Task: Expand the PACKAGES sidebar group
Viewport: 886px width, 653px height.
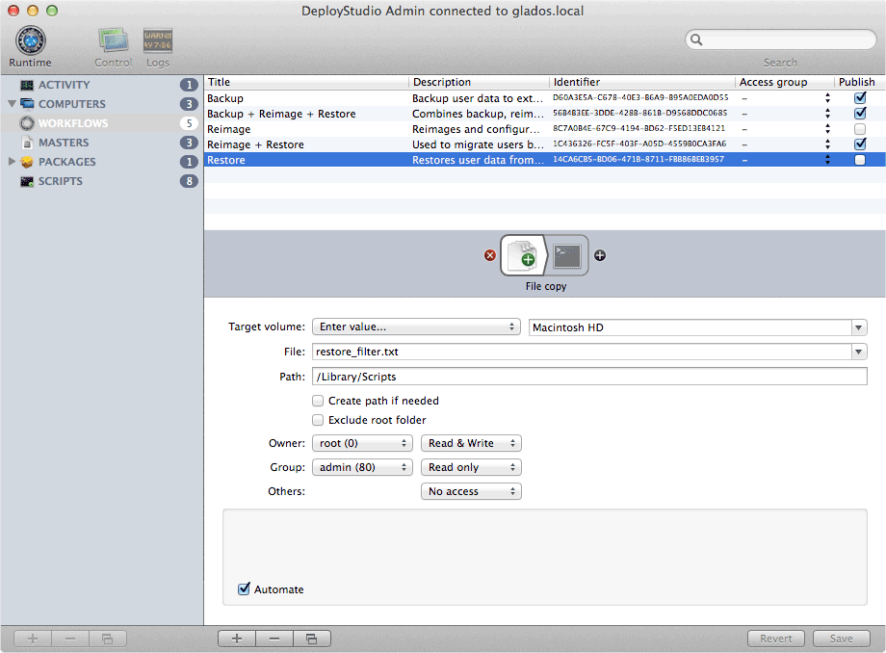Action: coord(13,162)
